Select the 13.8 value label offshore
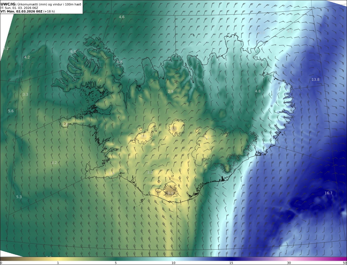The image size is (347, 265). pyautogui.click(x=315, y=79)
